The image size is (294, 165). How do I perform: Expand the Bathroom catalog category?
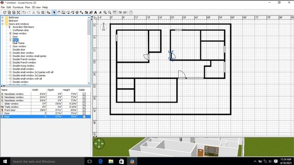pyautogui.click(x=3, y=17)
